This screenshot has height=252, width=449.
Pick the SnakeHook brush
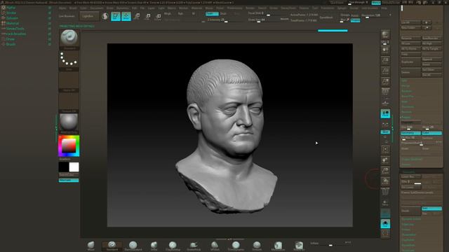(194, 246)
